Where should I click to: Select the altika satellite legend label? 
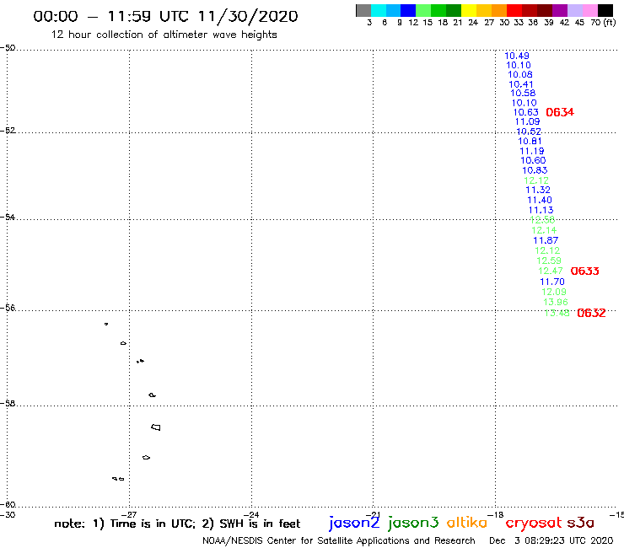(x=467, y=523)
